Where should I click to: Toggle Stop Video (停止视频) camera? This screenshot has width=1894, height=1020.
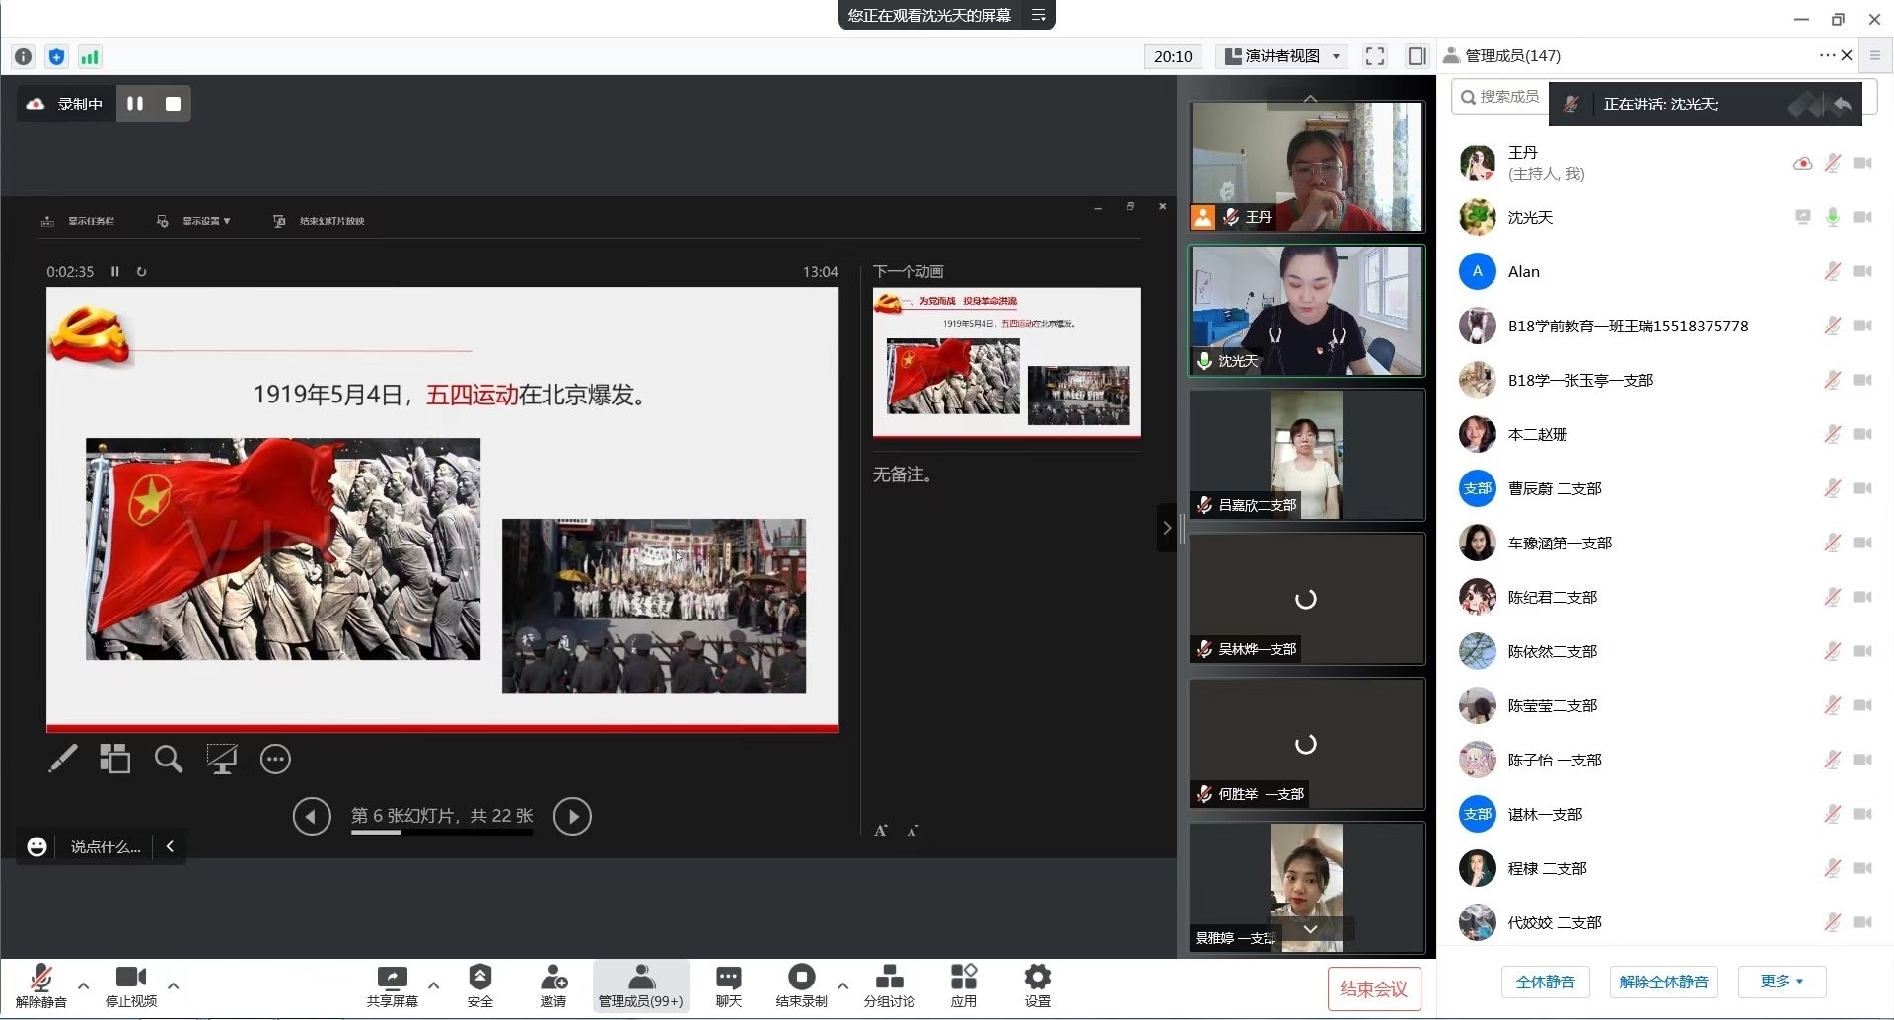coord(130,979)
